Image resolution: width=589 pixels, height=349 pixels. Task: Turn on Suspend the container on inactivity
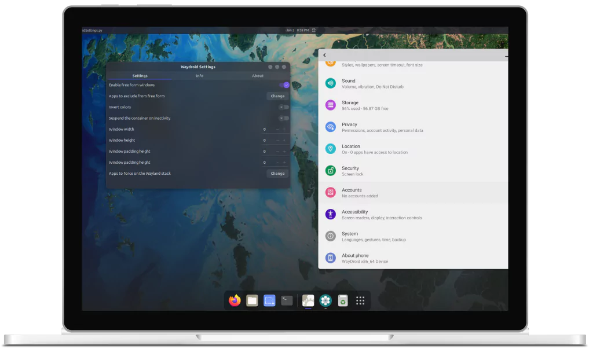(284, 118)
